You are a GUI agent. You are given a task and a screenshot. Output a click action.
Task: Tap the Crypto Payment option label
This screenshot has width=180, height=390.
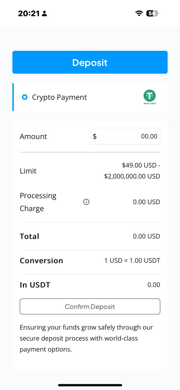[x=59, y=97]
